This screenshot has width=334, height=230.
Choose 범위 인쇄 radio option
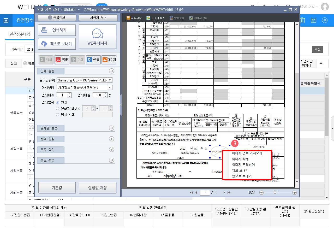click(58, 114)
